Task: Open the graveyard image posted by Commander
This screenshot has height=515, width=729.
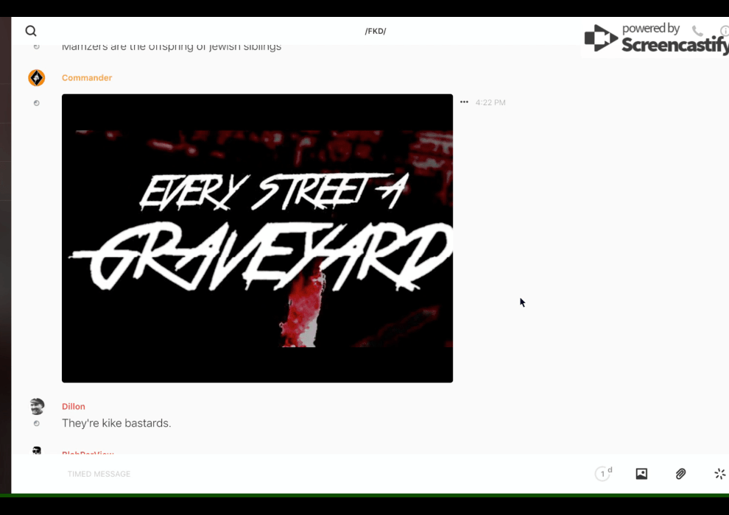Action: pyautogui.click(x=257, y=238)
